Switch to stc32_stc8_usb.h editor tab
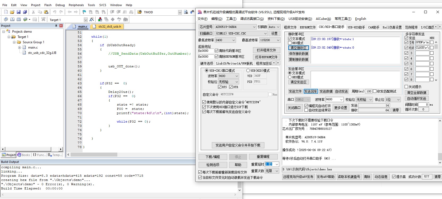This screenshot has width=442, height=199. pos(107,27)
